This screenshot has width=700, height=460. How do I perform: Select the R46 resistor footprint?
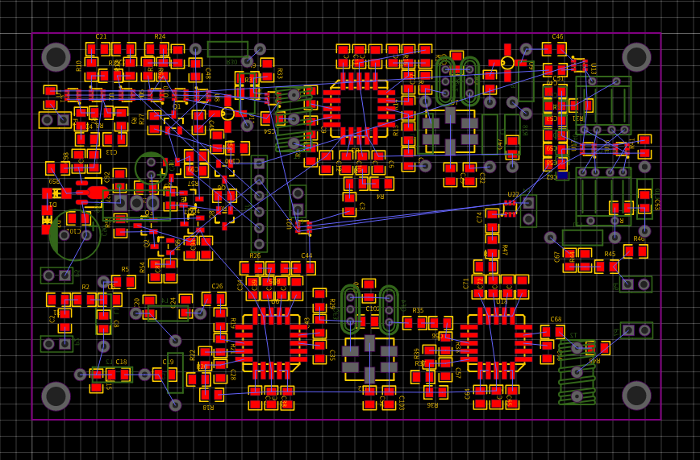(635, 251)
